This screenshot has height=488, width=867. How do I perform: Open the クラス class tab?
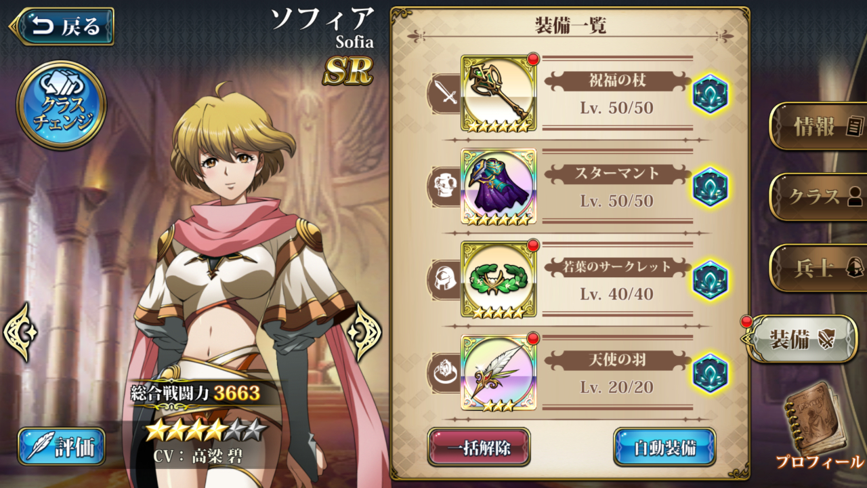pyautogui.click(x=818, y=197)
